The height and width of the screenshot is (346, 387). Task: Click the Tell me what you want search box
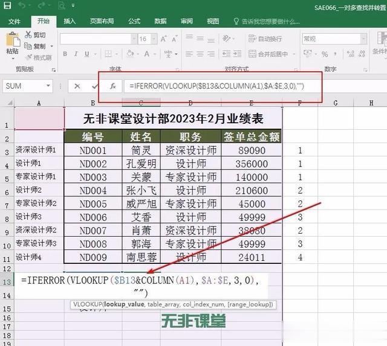coord(267,22)
